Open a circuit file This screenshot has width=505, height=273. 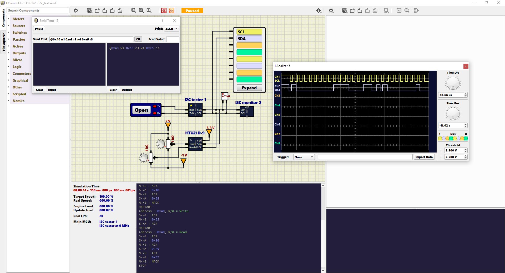tap(105, 10)
